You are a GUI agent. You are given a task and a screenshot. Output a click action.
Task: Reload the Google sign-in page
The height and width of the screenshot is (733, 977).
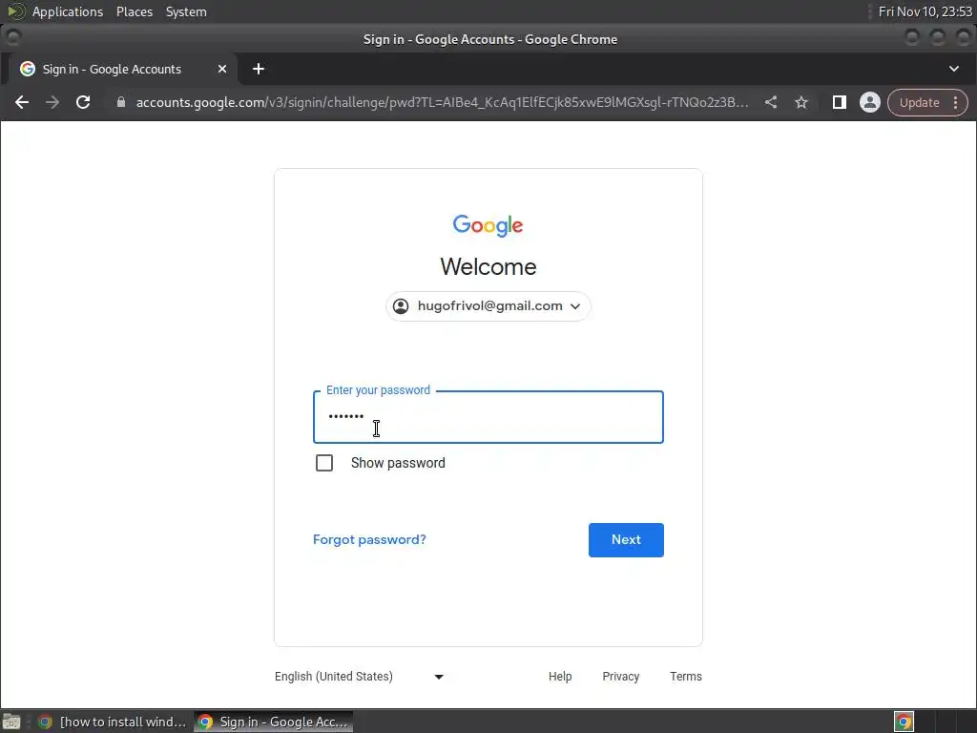tap(83, 102)
